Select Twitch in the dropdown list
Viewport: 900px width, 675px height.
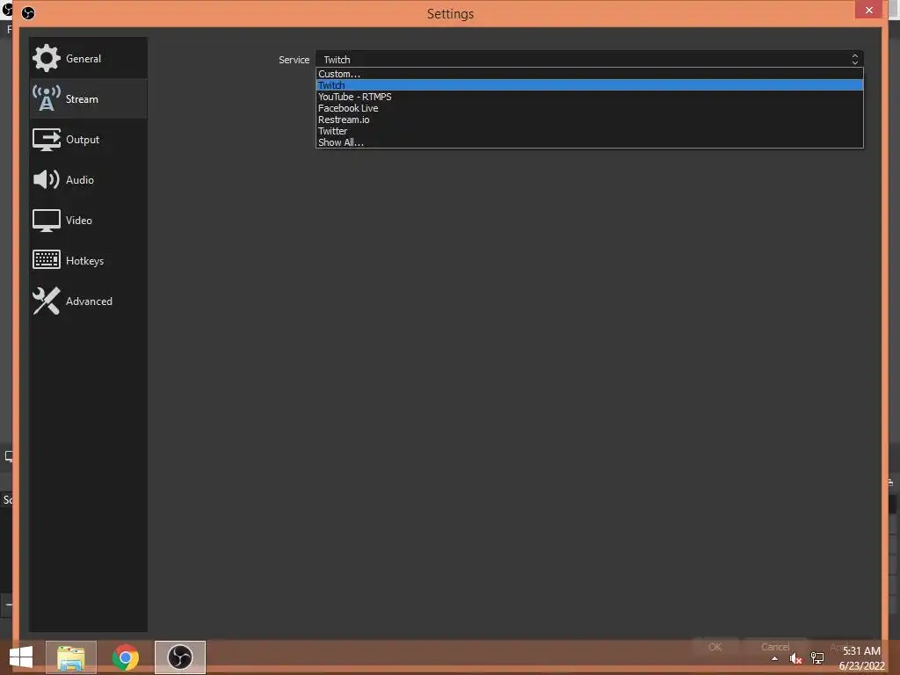(590, 85)
